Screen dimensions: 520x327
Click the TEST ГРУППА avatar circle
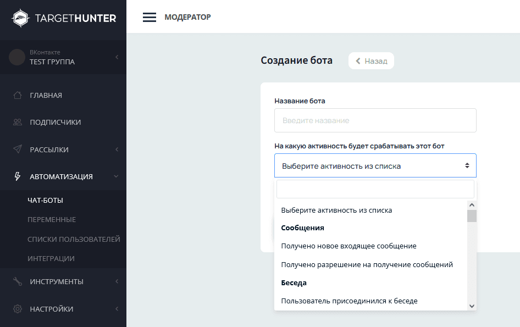17,57
